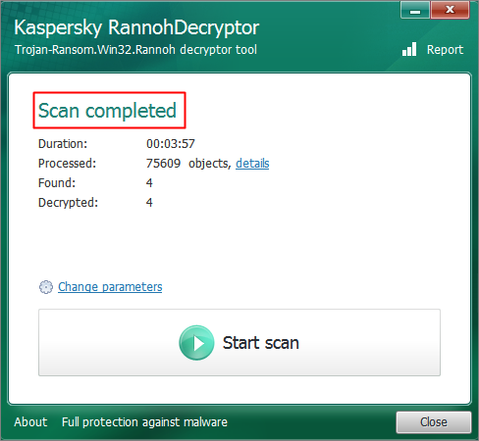The height and width of the screenshot is (441, 479).
Task: Open the details link for processed objects
Action: tap(252, 164)
